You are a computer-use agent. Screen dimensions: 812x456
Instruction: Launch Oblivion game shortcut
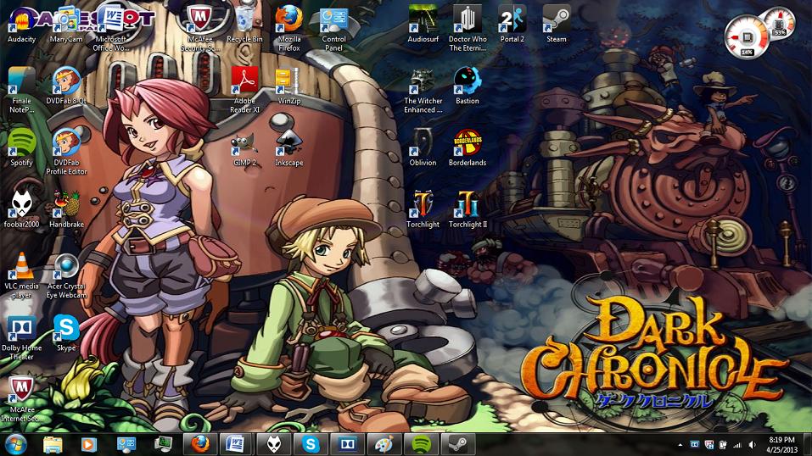[423, 148]
